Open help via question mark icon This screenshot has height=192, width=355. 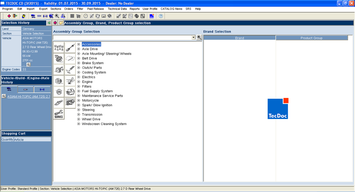[x=161, y=16]
